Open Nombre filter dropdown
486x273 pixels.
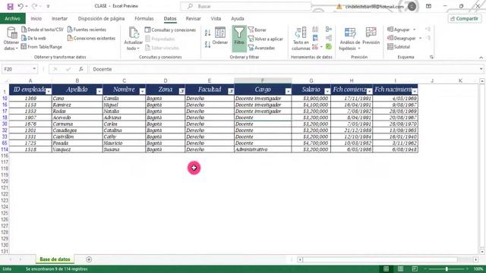142,91
